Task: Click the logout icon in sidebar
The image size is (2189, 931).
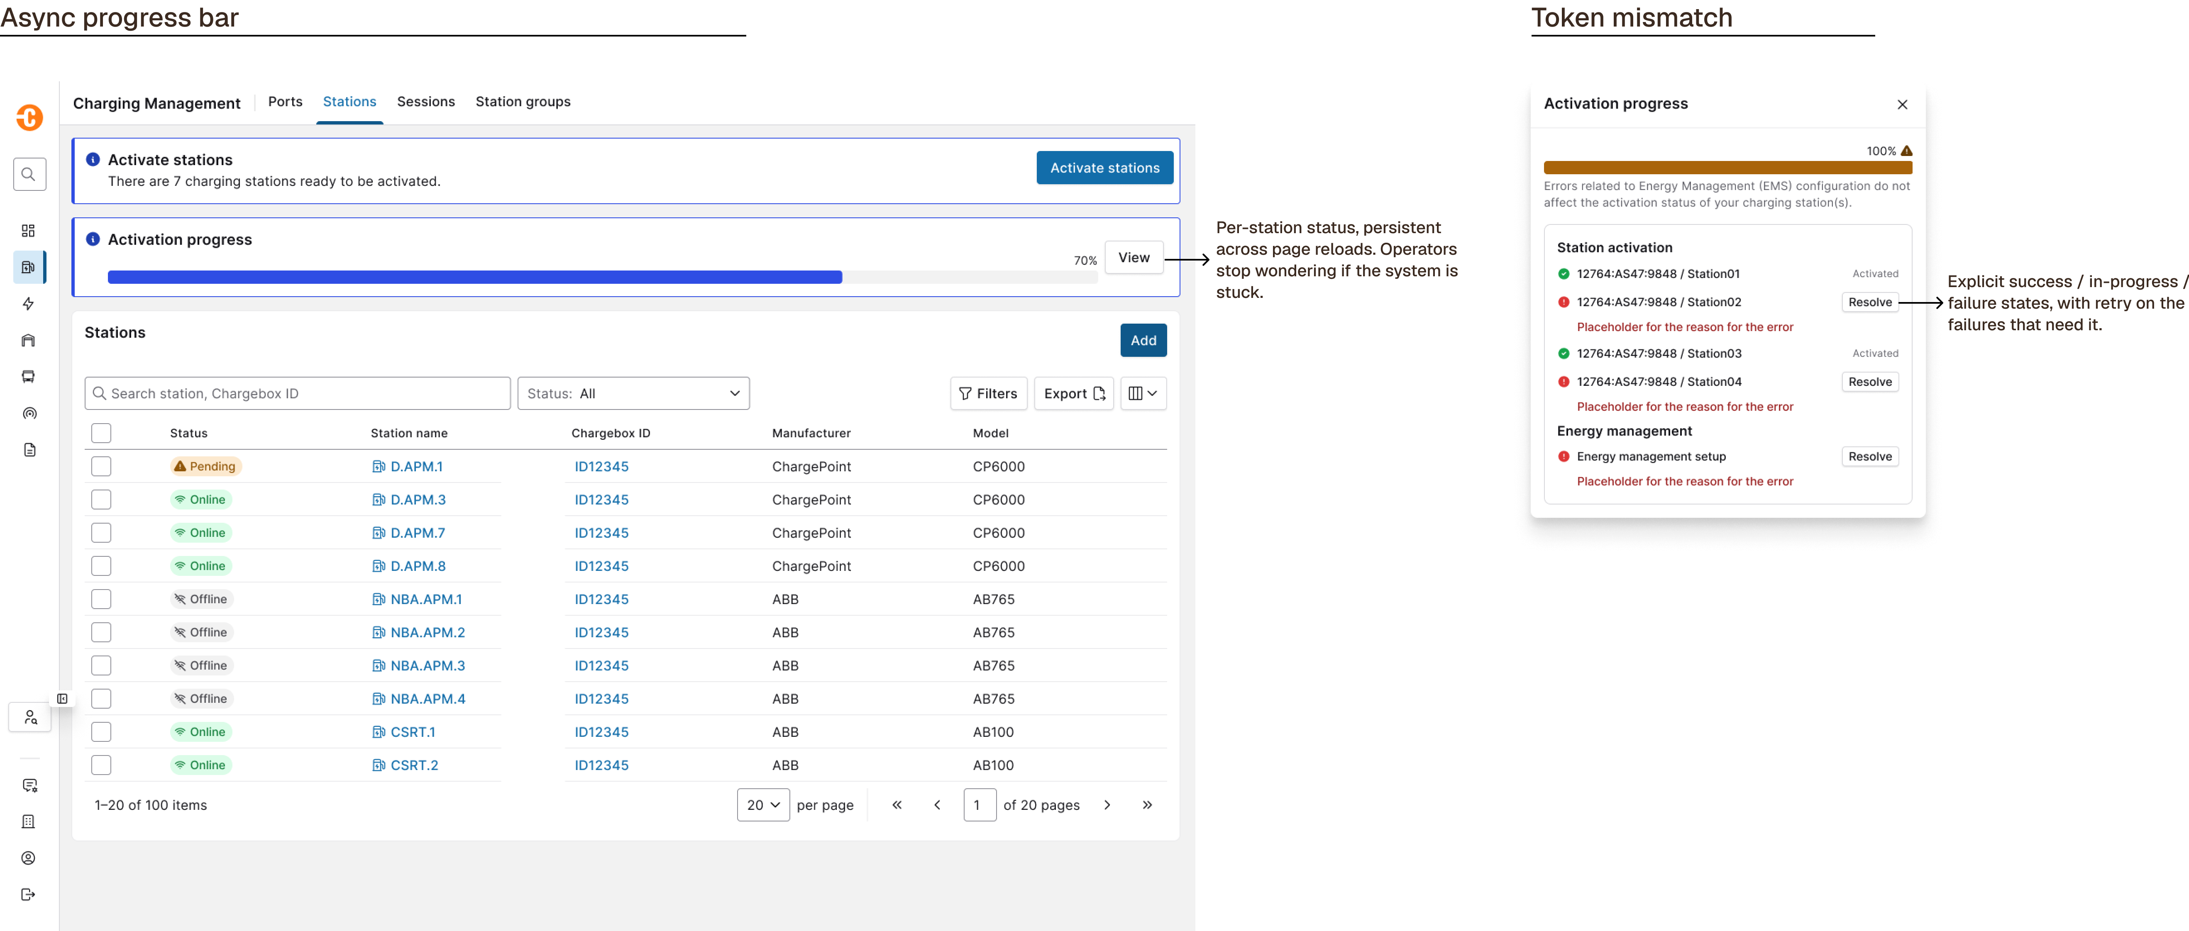Action: click(x=28, y=895)
